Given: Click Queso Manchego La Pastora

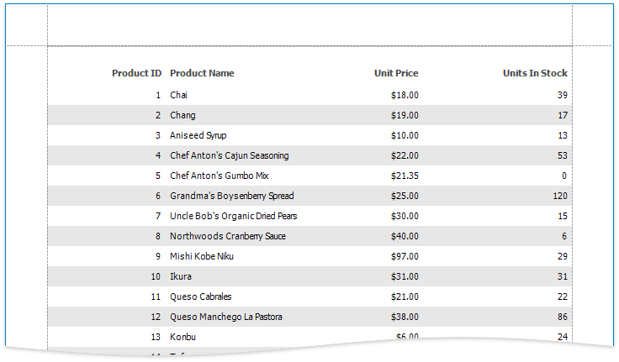Looking at the screenshot, I should (x=225, y=317).
